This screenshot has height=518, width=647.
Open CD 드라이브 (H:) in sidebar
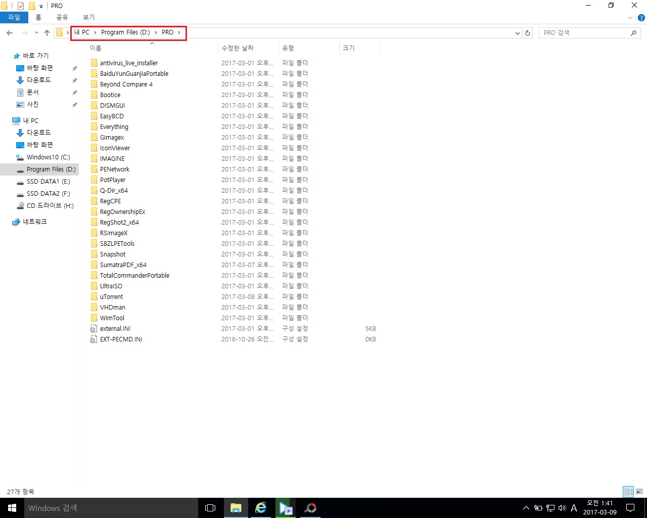[x=50, y=206]
